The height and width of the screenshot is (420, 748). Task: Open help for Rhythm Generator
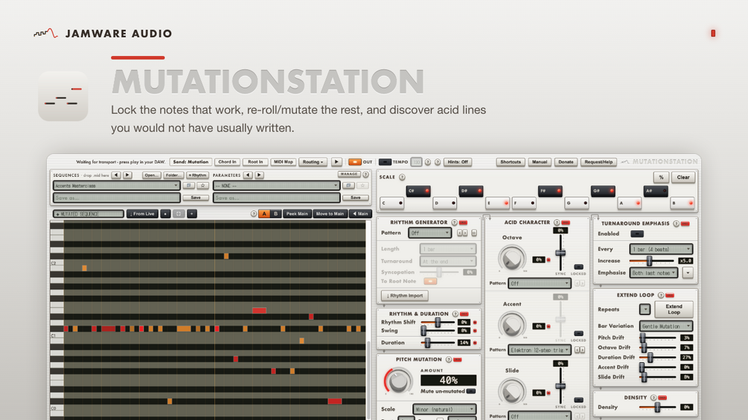pyautogui.click(x=454, y=222)
